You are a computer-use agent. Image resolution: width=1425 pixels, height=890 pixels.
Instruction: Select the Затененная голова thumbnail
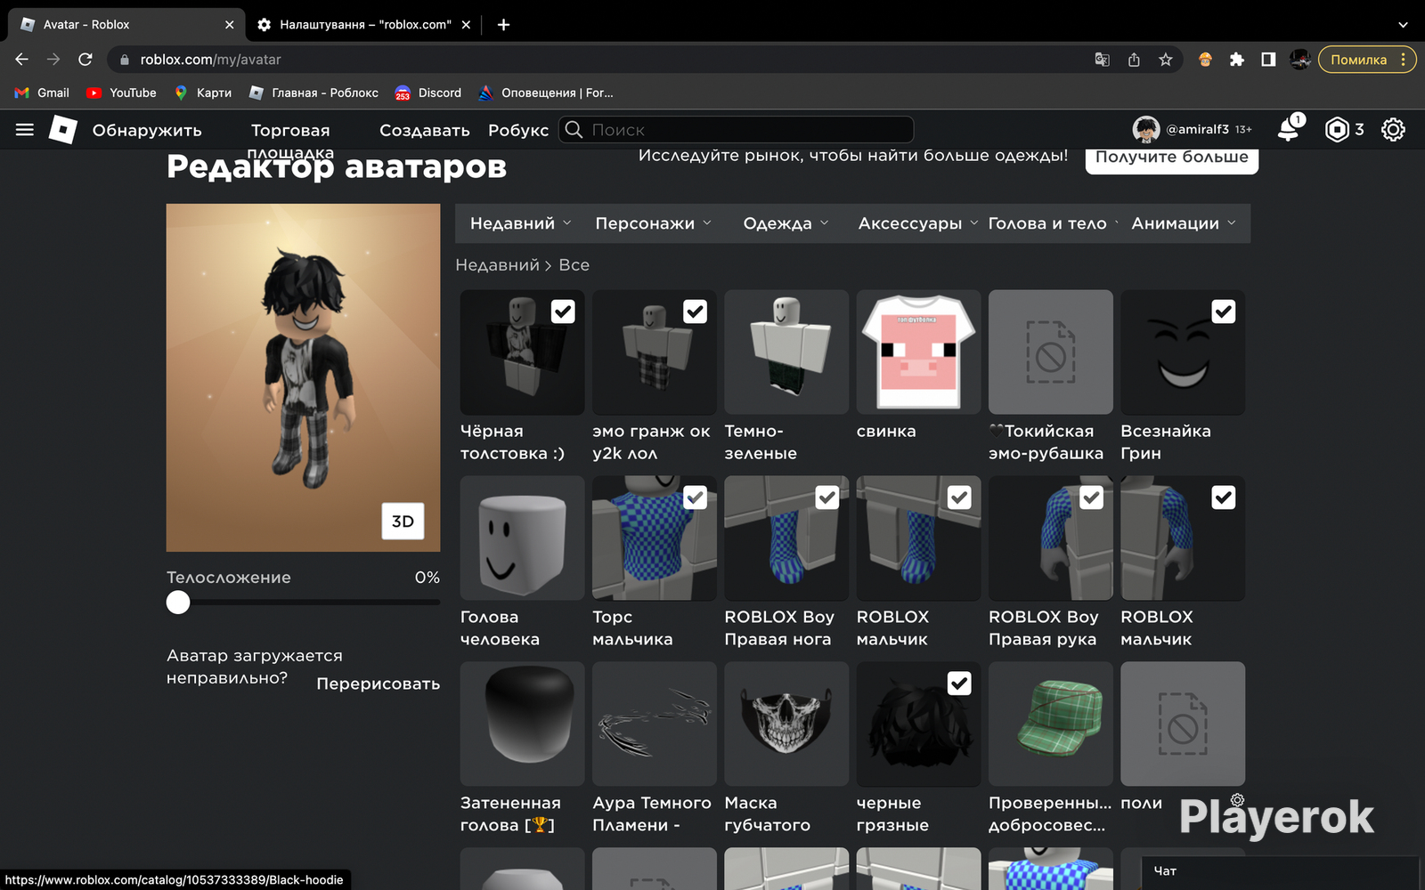pyautogui.click(x=522, y=724)
